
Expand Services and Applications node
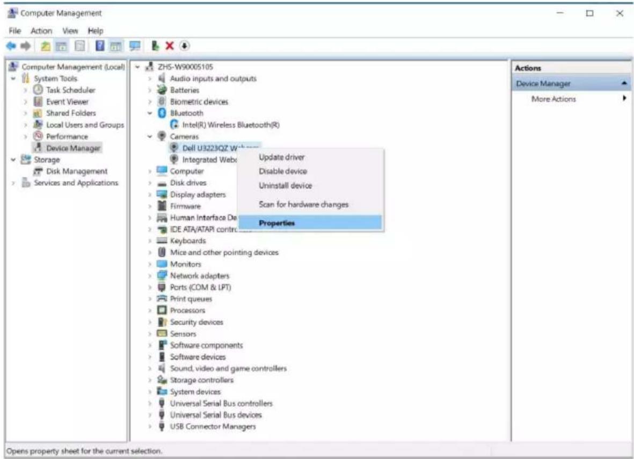coord(13,183)
